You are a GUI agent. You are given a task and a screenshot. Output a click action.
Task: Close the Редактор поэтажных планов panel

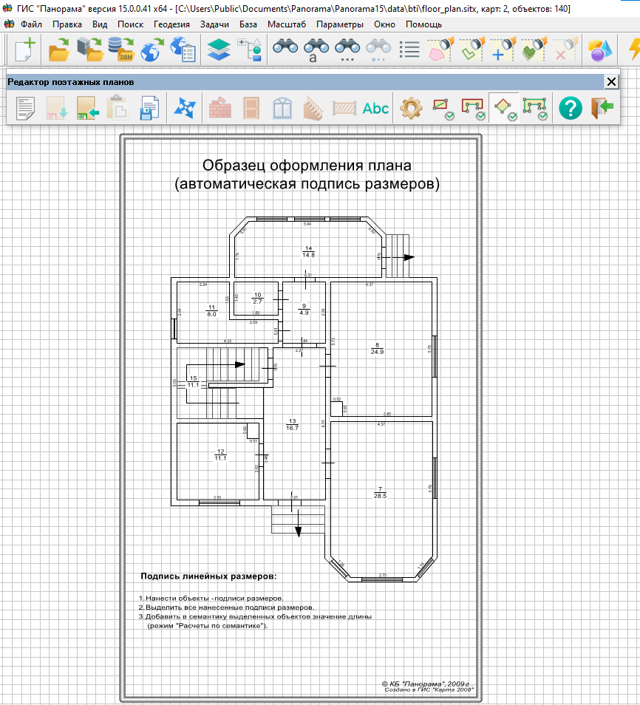611,82
